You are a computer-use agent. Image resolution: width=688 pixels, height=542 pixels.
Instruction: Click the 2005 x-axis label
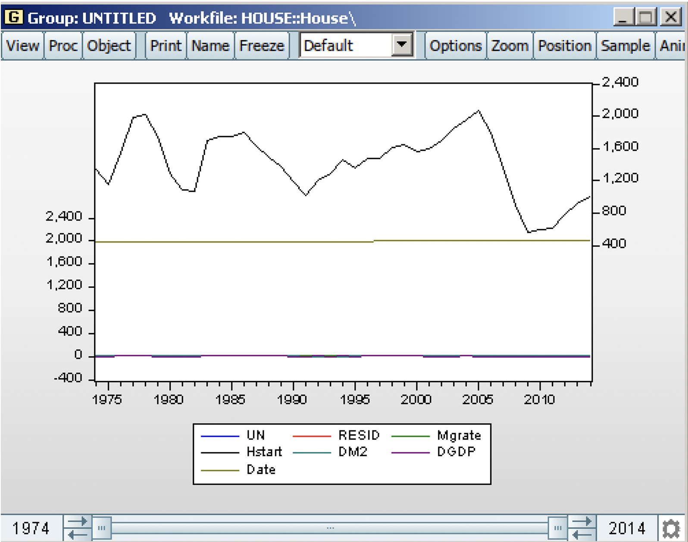[478, 400]
